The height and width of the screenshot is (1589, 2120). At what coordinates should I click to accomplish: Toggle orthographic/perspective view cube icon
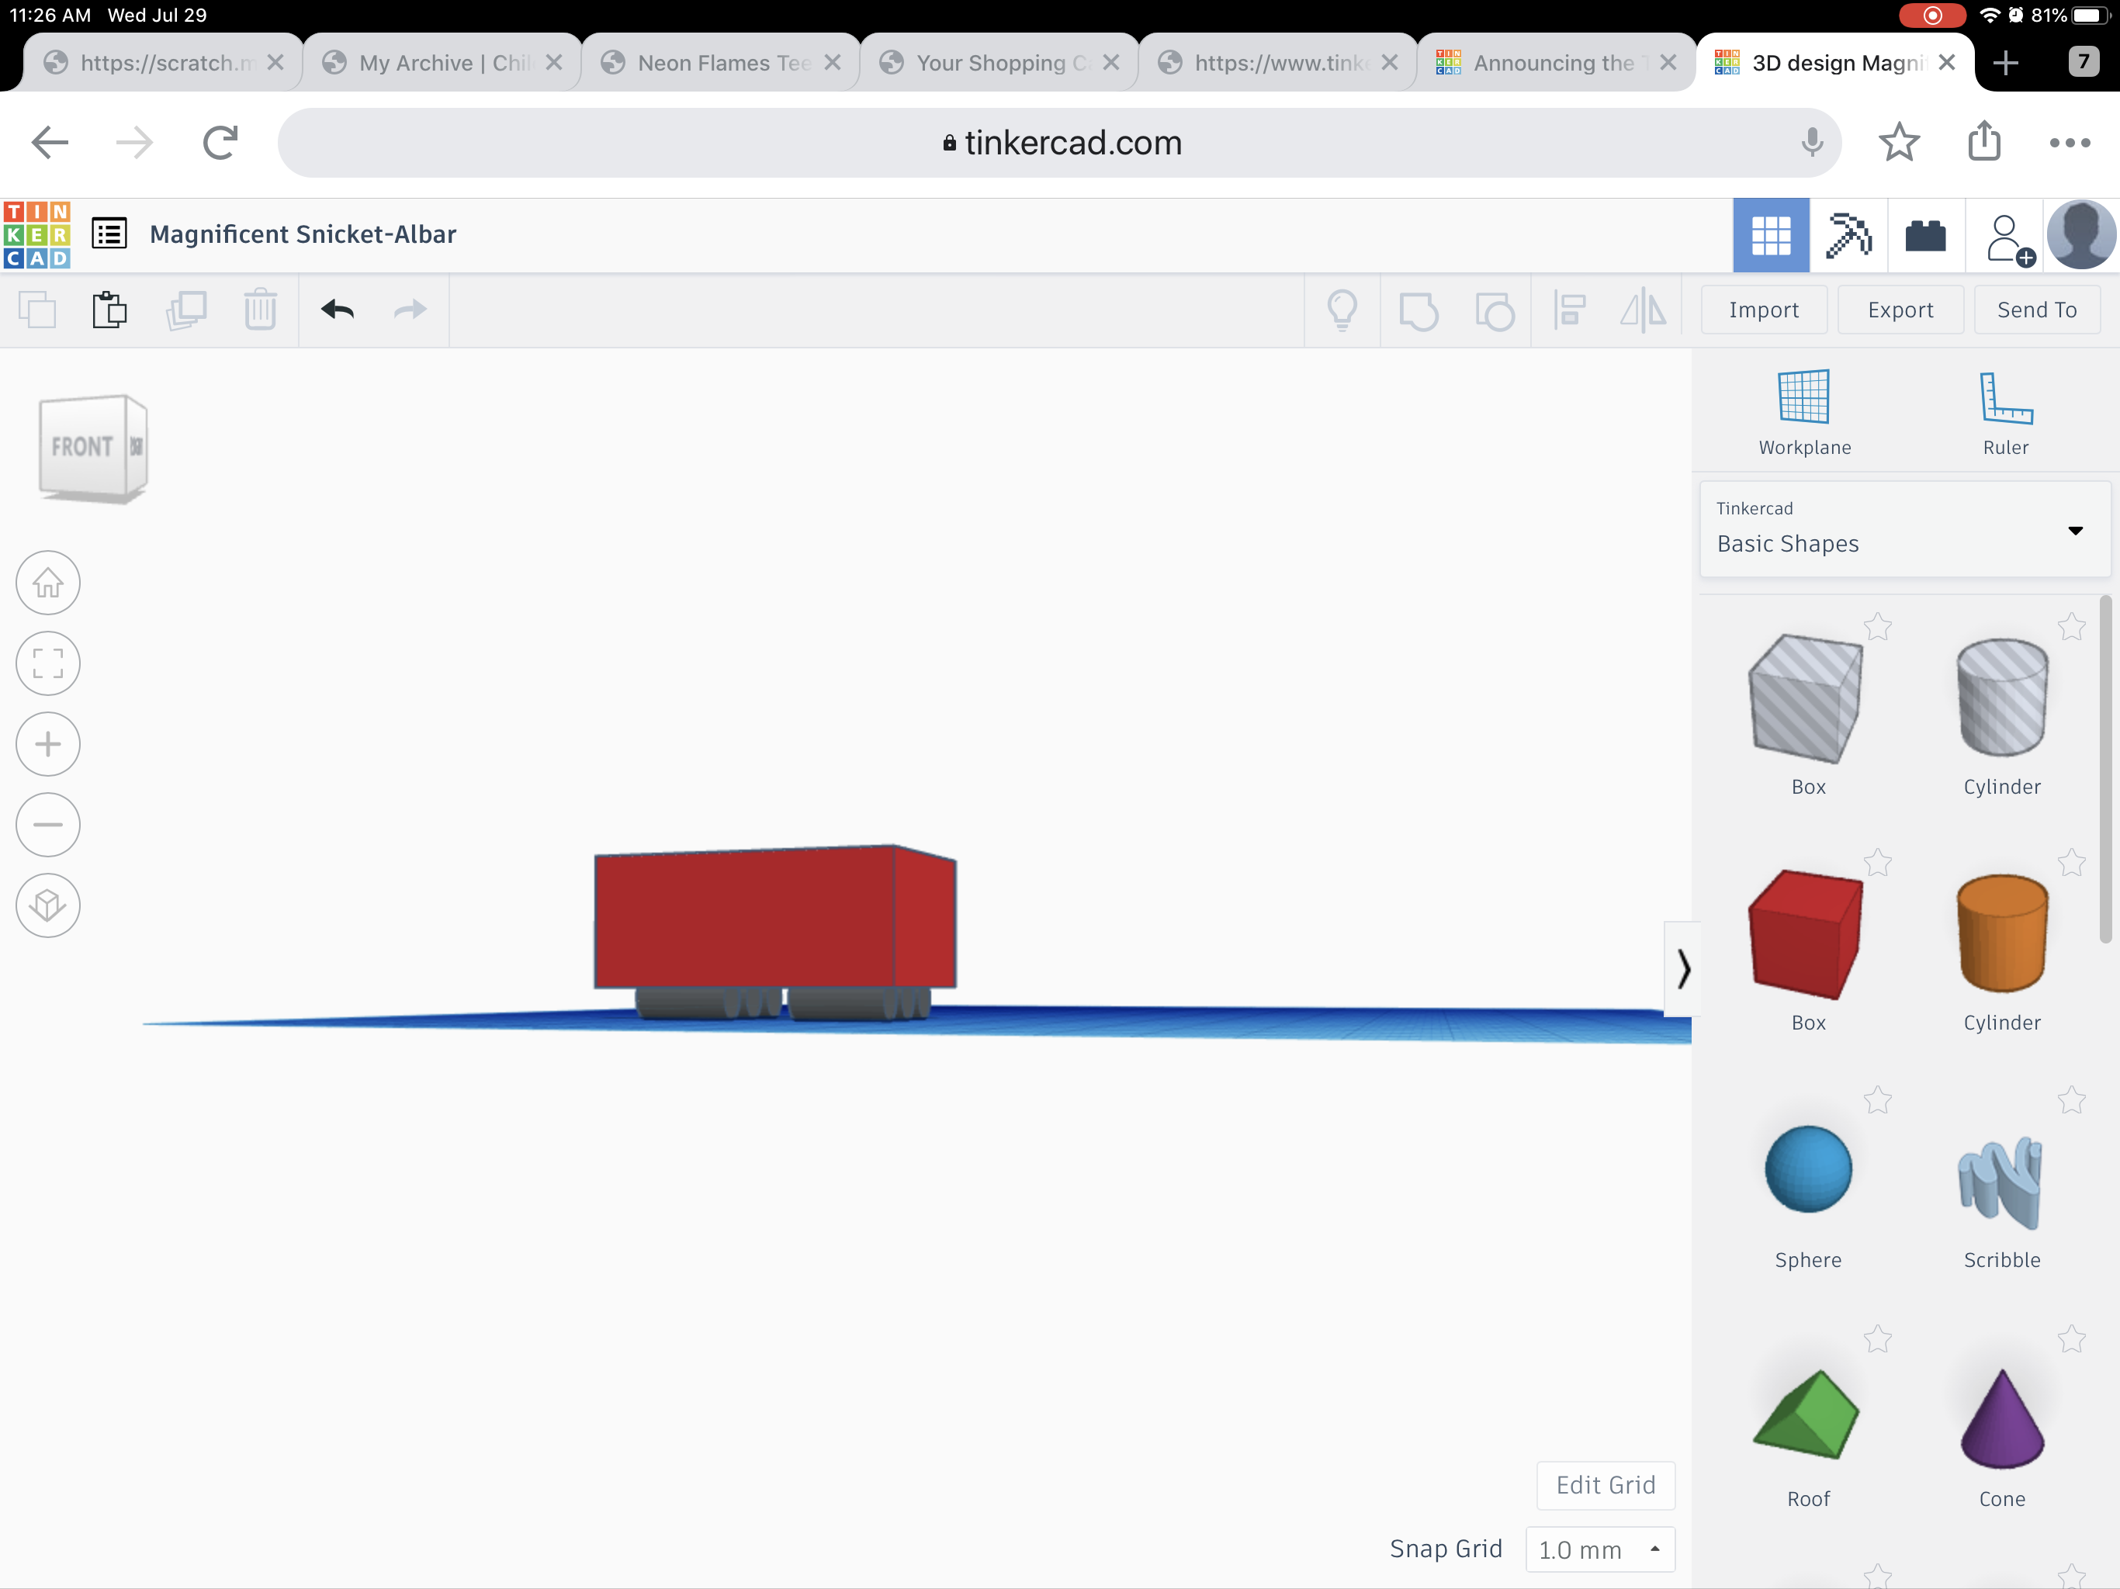(x=48, y=905)
